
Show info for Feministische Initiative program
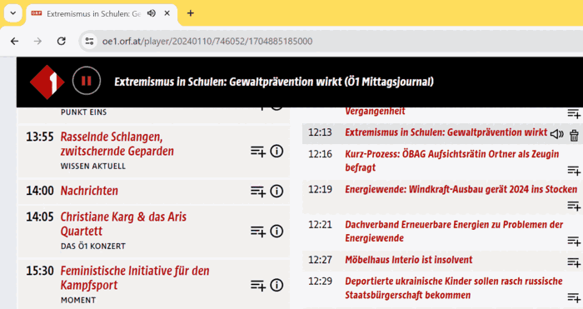click(x=277, y=285)
